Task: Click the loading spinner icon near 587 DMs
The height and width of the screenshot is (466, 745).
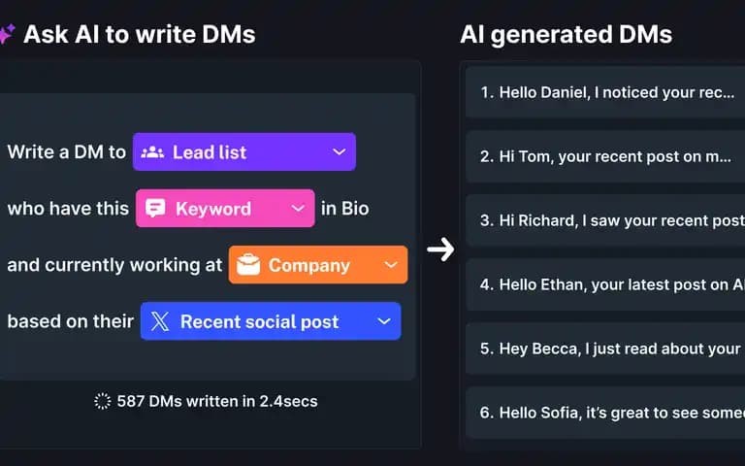Action: [x=102, y=401]
